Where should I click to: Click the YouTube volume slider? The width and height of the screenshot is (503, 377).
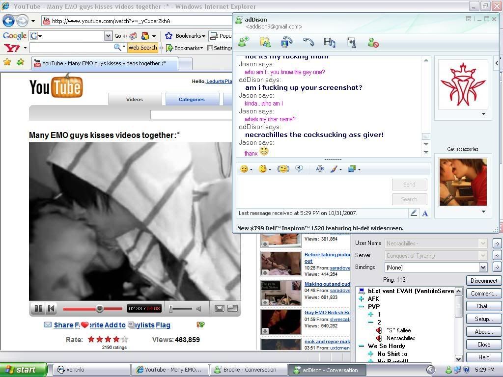pos(180,309)
